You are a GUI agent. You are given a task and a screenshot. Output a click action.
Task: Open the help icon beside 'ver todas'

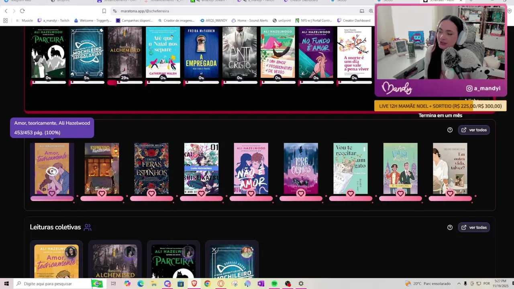tap(450, 227)
